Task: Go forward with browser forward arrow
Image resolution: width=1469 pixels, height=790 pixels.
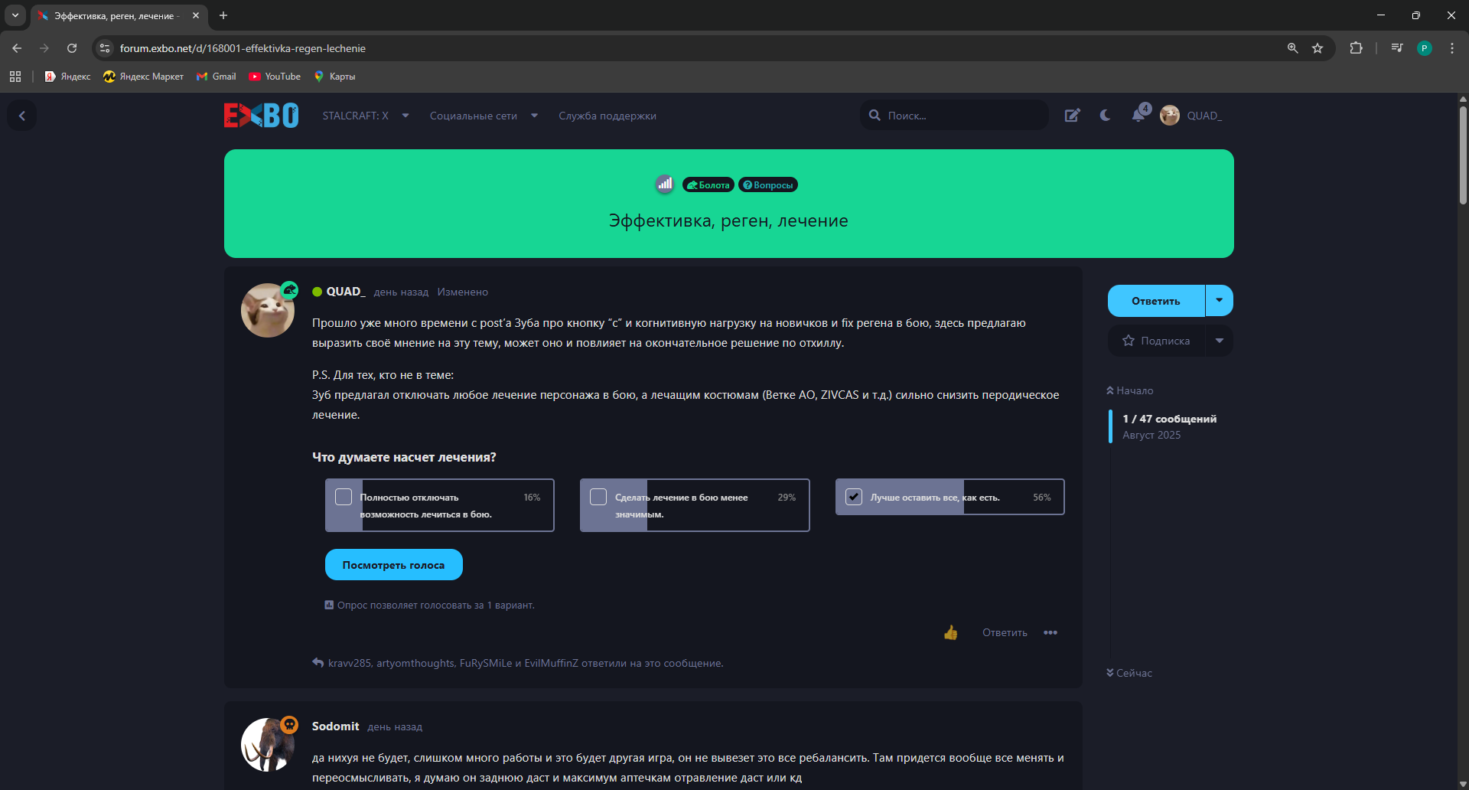Action: click(44, 48)
